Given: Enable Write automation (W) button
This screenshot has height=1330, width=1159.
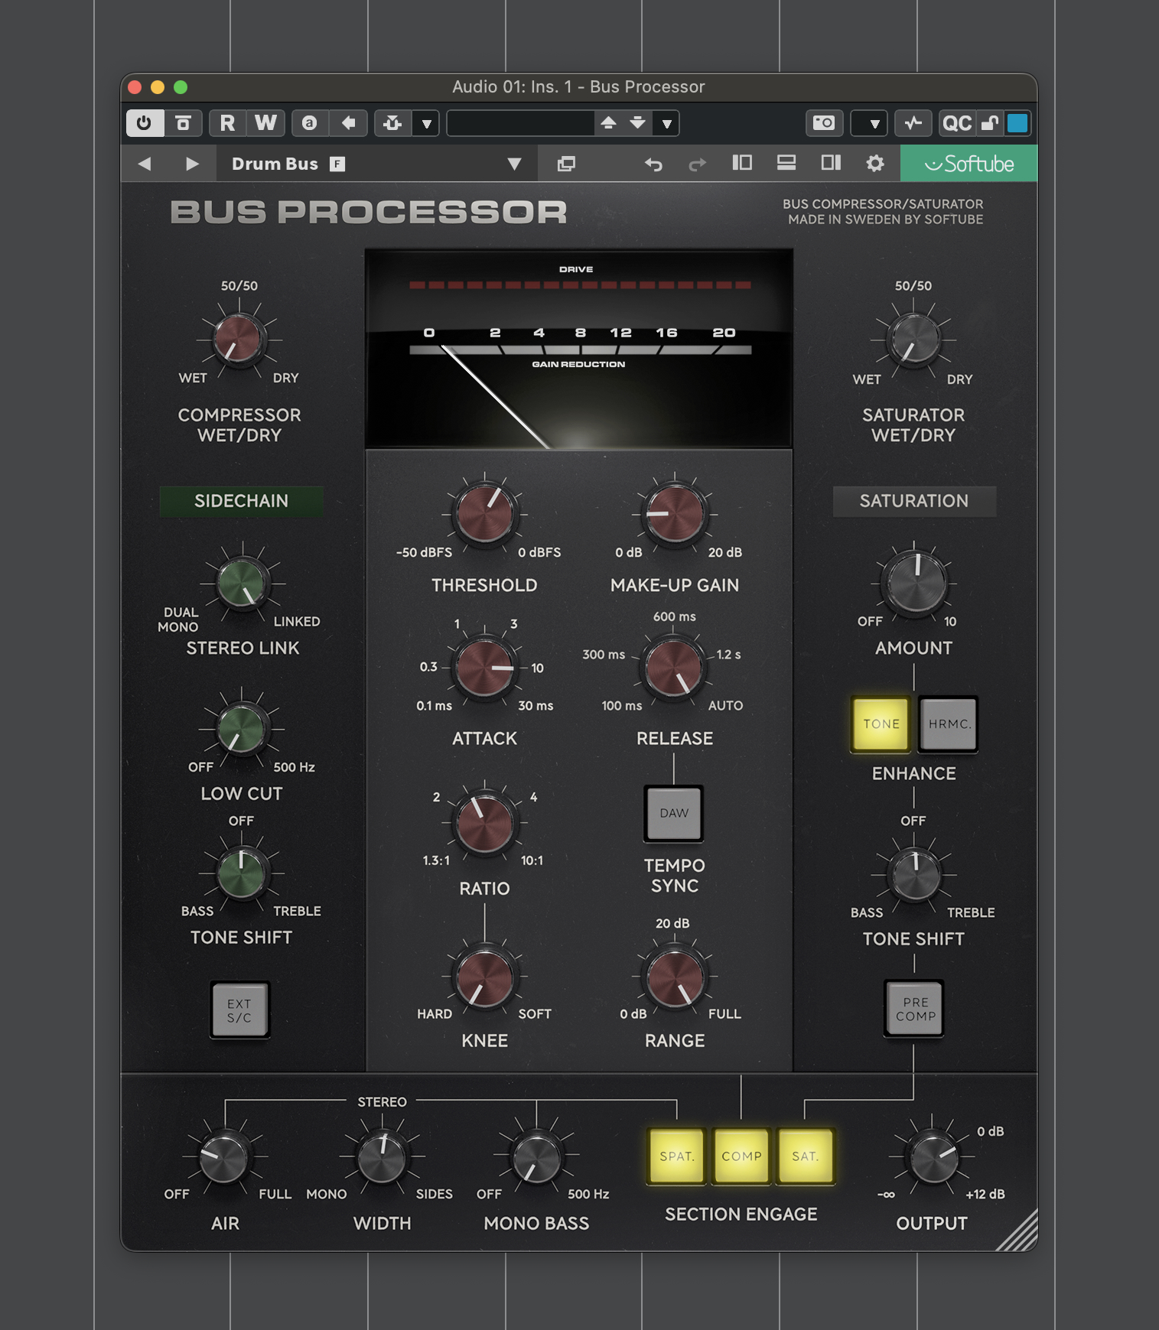Looking at the screenshot, I should pyautogui.click(x=265, y=123).
